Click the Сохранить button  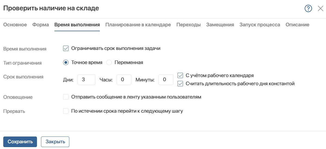click(x=20, y=142)
